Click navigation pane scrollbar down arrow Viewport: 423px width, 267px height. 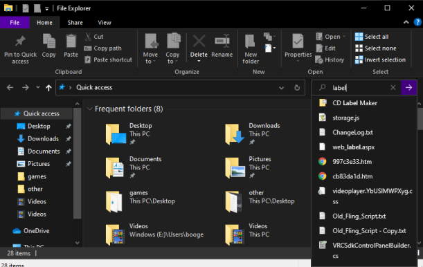click(77, 243)
